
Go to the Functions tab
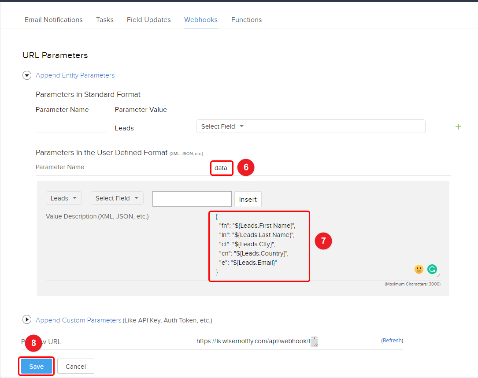(x=246, y=20)
